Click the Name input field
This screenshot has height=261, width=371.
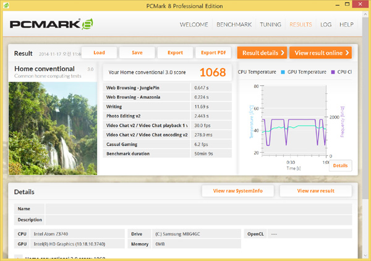[198, 209]
